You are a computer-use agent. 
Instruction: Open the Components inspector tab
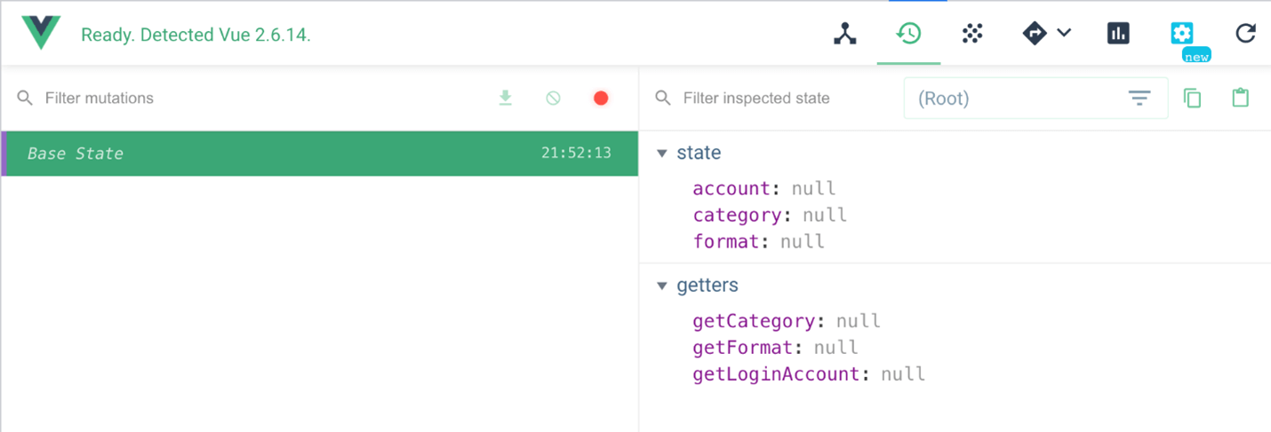point(844,35)
